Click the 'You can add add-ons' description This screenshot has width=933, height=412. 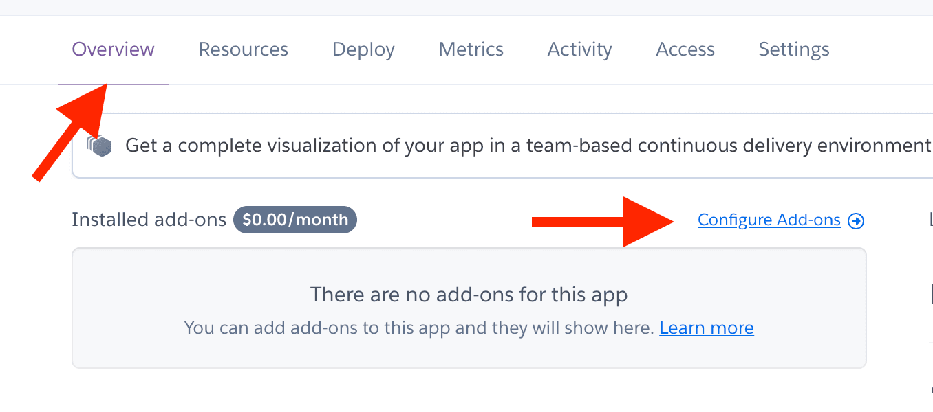click(x=418, y=328)
